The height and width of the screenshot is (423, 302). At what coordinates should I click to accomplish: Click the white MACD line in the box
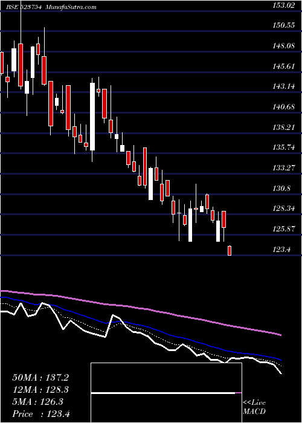click(163, 393)
